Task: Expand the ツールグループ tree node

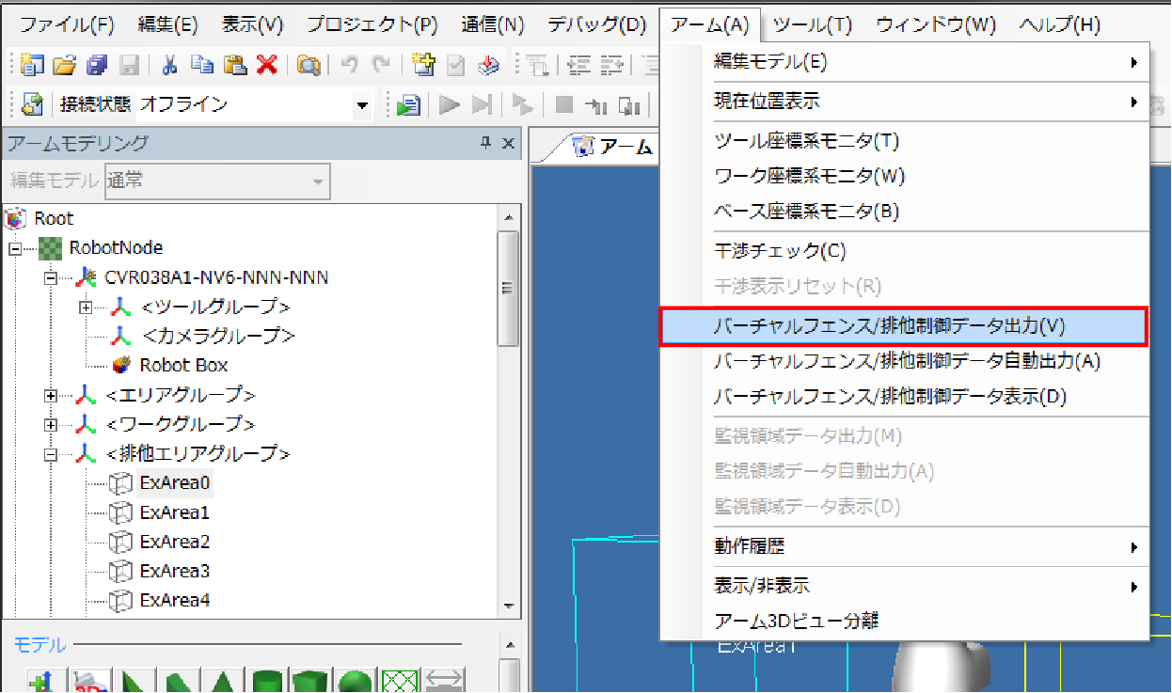Action: tap(87, 307)
